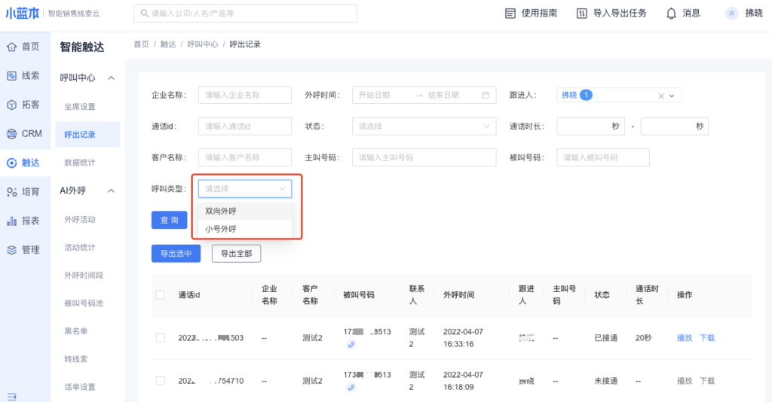The image size is (772, 402).
Task: Open the 状态 status dropdown
Action: point(424,126)
